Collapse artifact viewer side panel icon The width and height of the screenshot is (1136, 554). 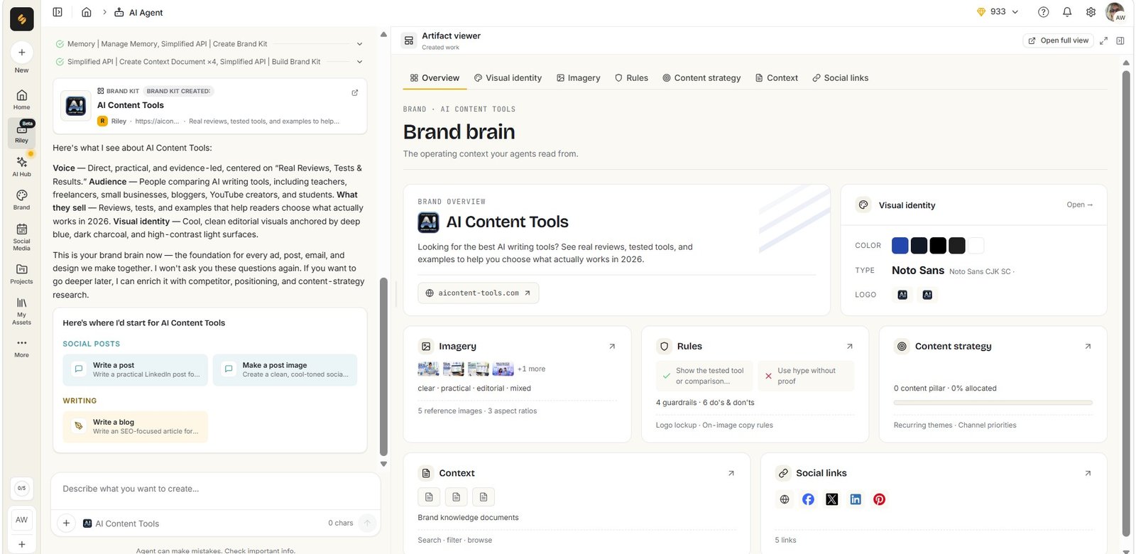pos(1120,40)
